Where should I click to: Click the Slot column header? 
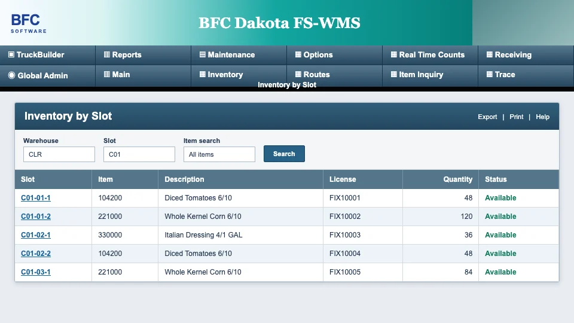(53, 179)
